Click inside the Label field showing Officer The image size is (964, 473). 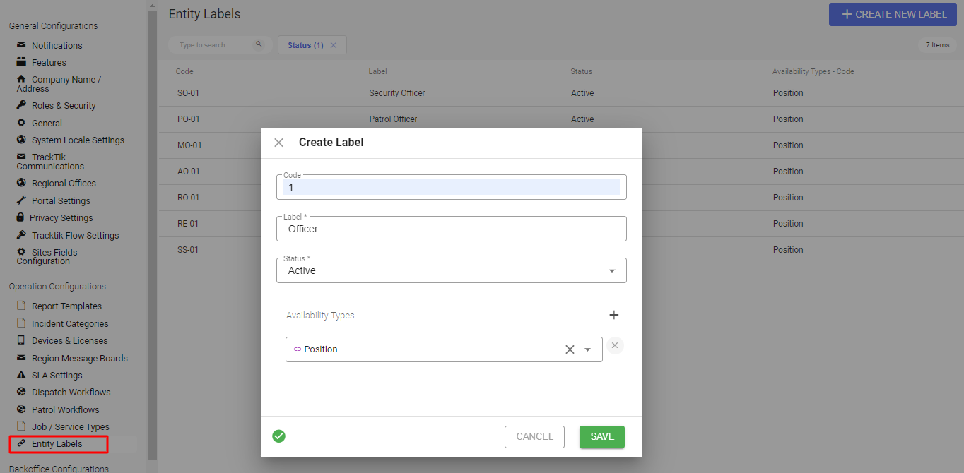click(x=451, y=229)
